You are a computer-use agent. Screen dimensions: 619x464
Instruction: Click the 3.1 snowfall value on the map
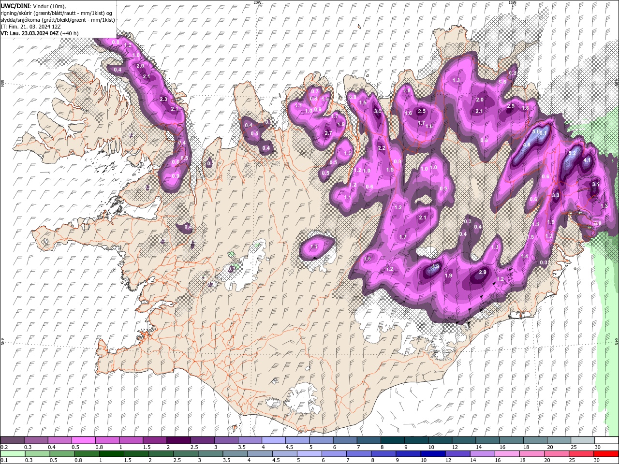596,184
